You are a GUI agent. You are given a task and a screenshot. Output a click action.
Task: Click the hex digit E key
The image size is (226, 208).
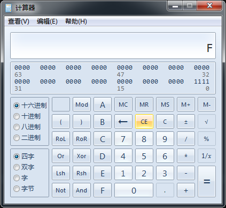point(103,173)
